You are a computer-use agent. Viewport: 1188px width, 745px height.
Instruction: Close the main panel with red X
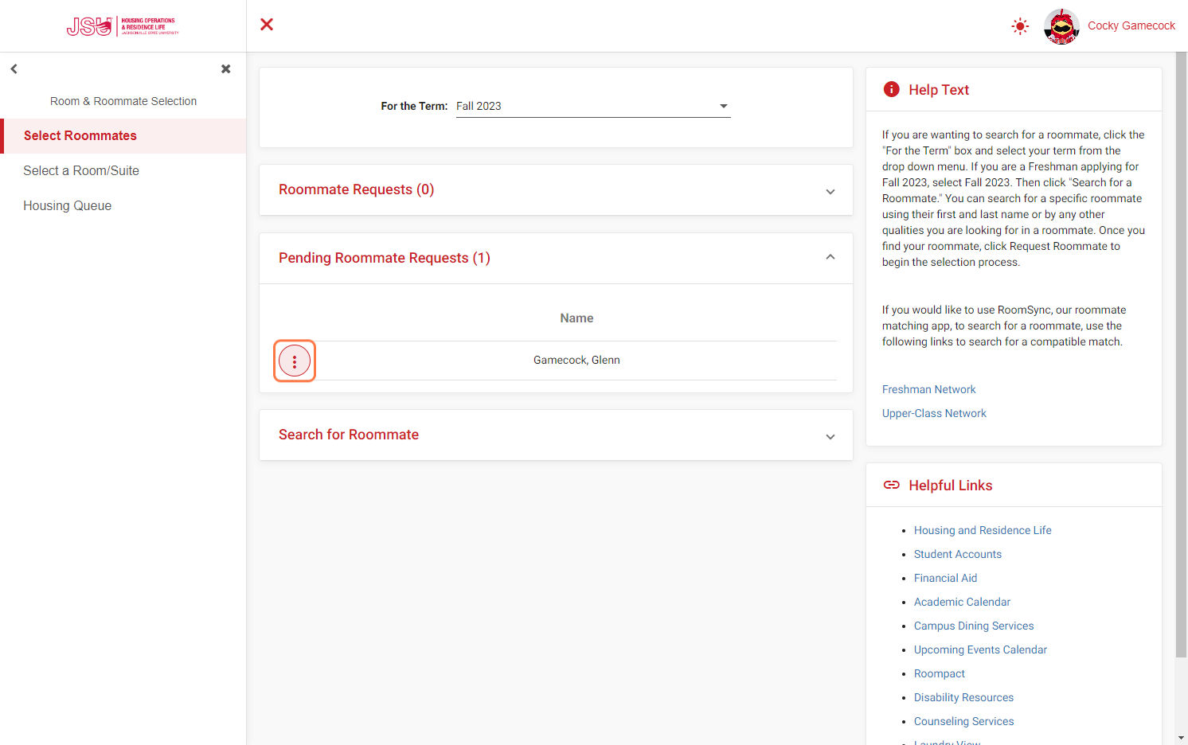[x=267, y=25]
